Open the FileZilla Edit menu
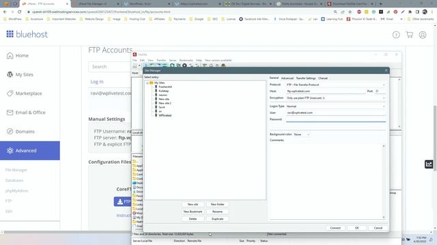437x245 pixels. coord(142,60)
